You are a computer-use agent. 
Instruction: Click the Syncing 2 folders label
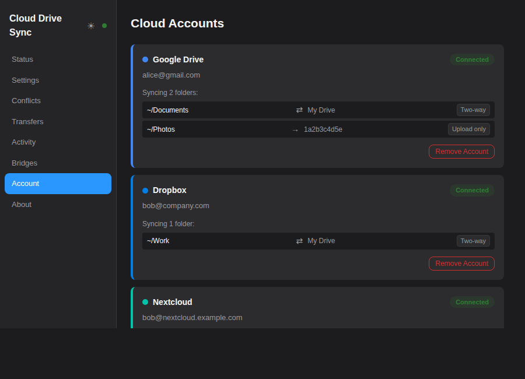tap(170, 93)
